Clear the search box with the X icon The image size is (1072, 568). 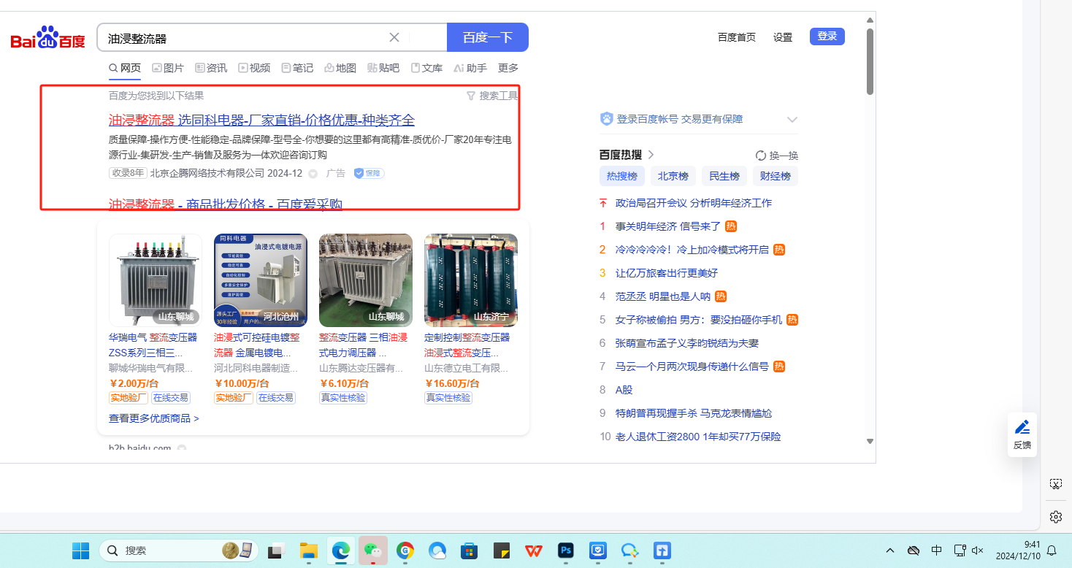394,37
